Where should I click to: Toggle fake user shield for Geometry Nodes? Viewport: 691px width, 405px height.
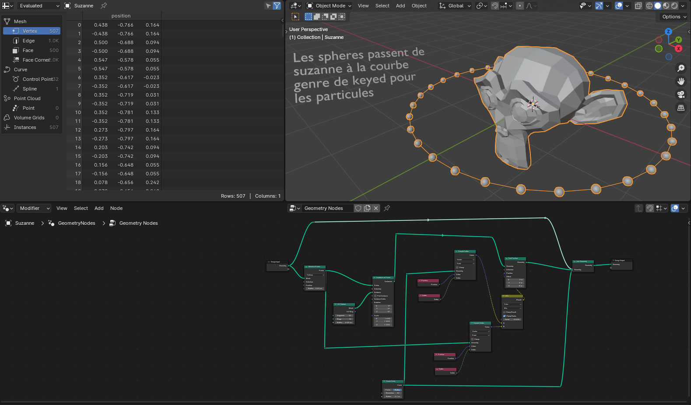pos(358,208)
